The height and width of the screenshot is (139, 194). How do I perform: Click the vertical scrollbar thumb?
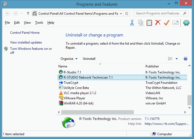pyautogui.click(x=189, y=100)
